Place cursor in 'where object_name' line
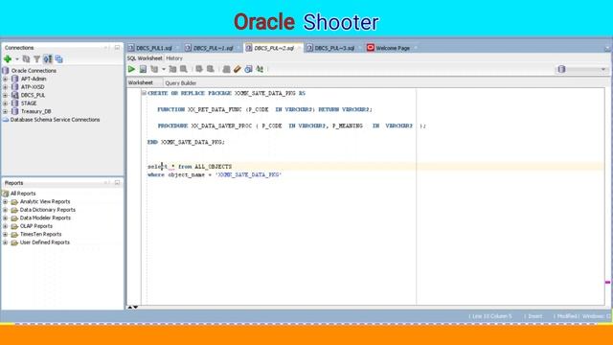This screenshot has width=613, height=345. (x=215, y=174)
